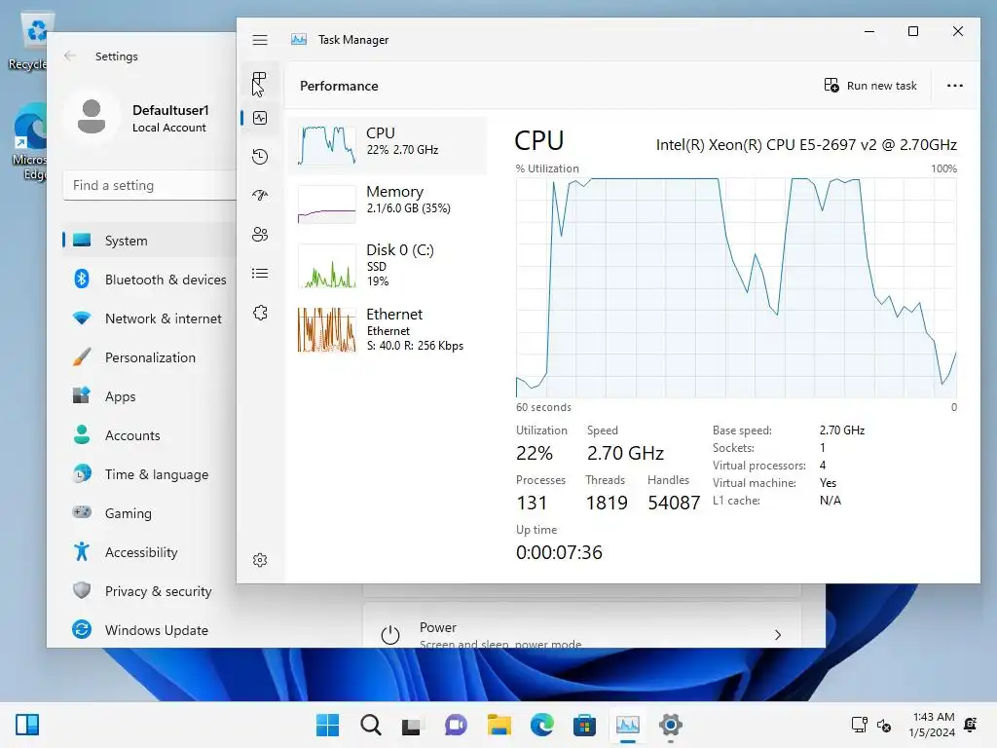Open the Details page in Task Manager

[259, 274]
